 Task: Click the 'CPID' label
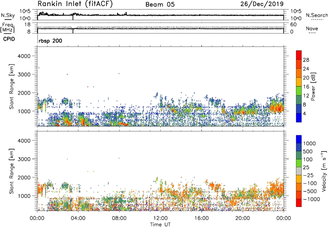click(9, 39)
